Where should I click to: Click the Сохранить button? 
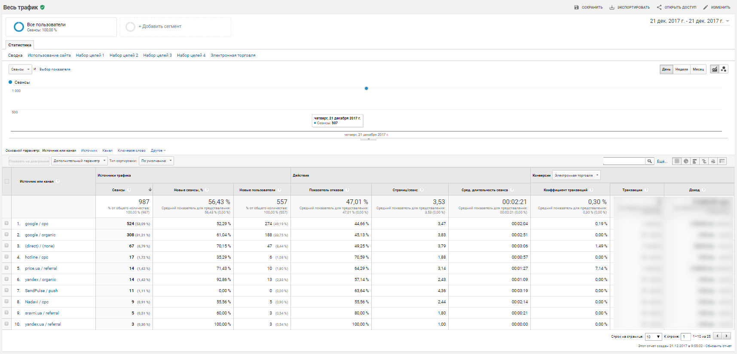point(588,7)
